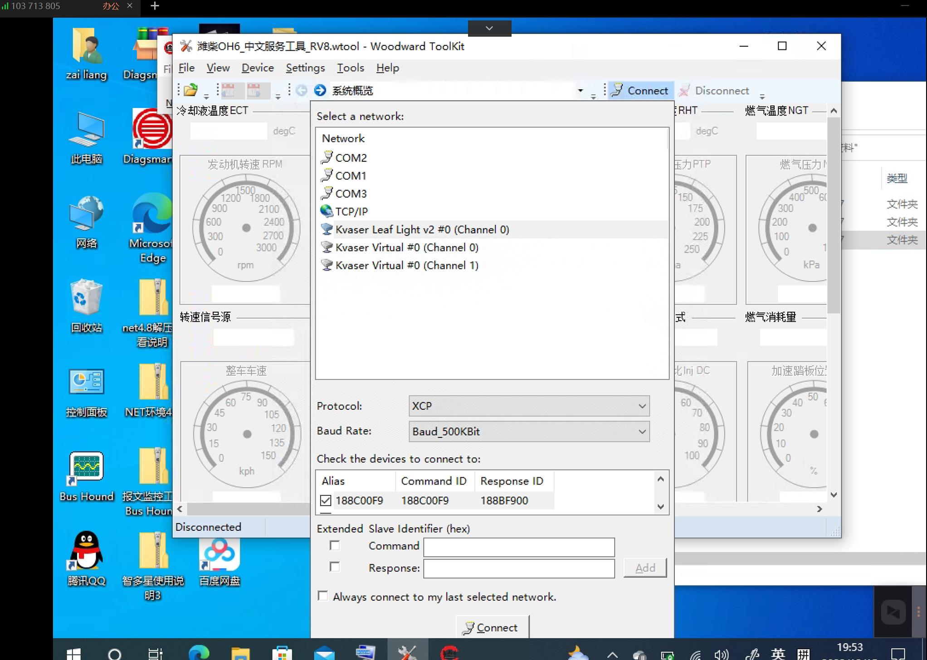
Task: Click the Connect button at dialog bottom
Action: [493, 627]
